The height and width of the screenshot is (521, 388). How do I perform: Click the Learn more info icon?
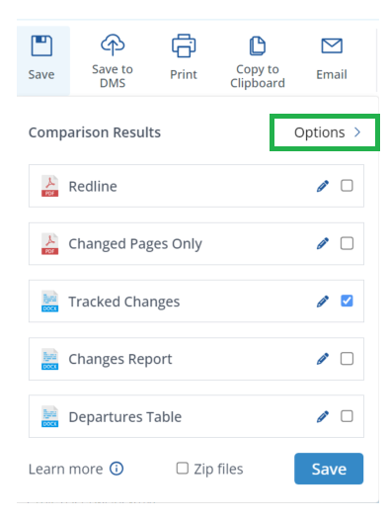pyautogui.click(x=116, y=469)
